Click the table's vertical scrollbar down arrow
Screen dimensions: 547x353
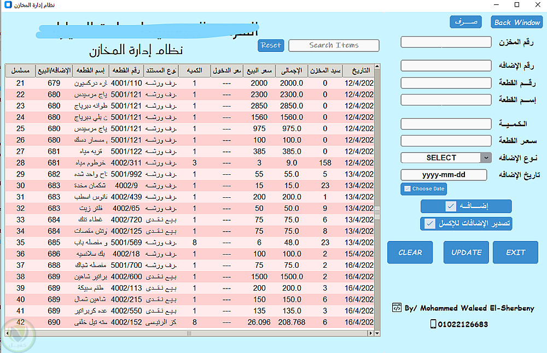(377, 333)
